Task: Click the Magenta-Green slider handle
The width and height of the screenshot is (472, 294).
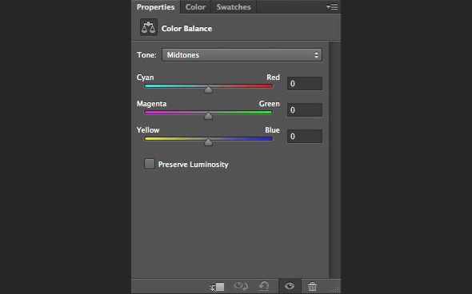Action: pos(208,116)
